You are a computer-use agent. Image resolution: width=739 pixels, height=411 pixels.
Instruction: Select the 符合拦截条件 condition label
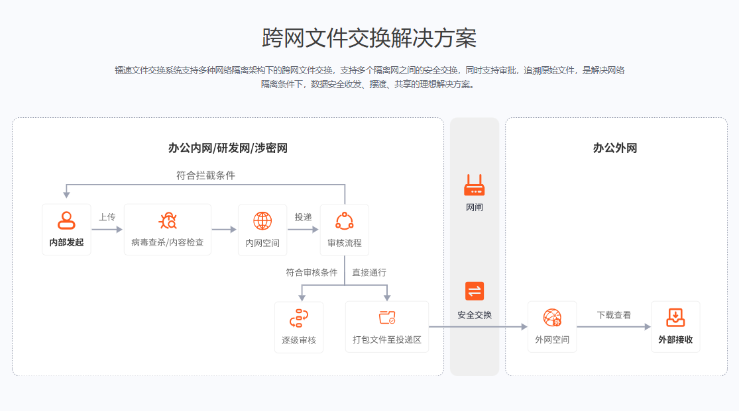pyautogui.click(x=205, y=175)
